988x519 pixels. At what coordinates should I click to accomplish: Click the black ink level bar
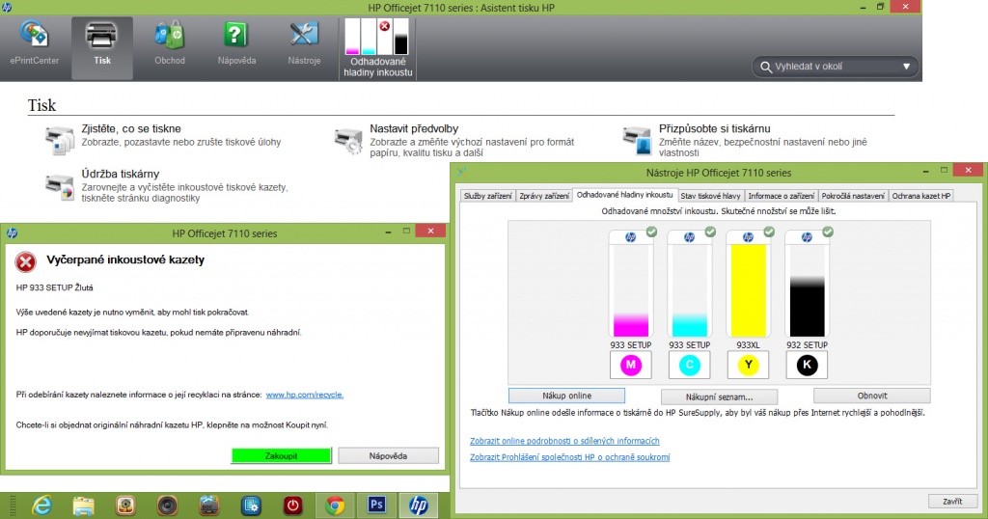click(x=807, y=291)
